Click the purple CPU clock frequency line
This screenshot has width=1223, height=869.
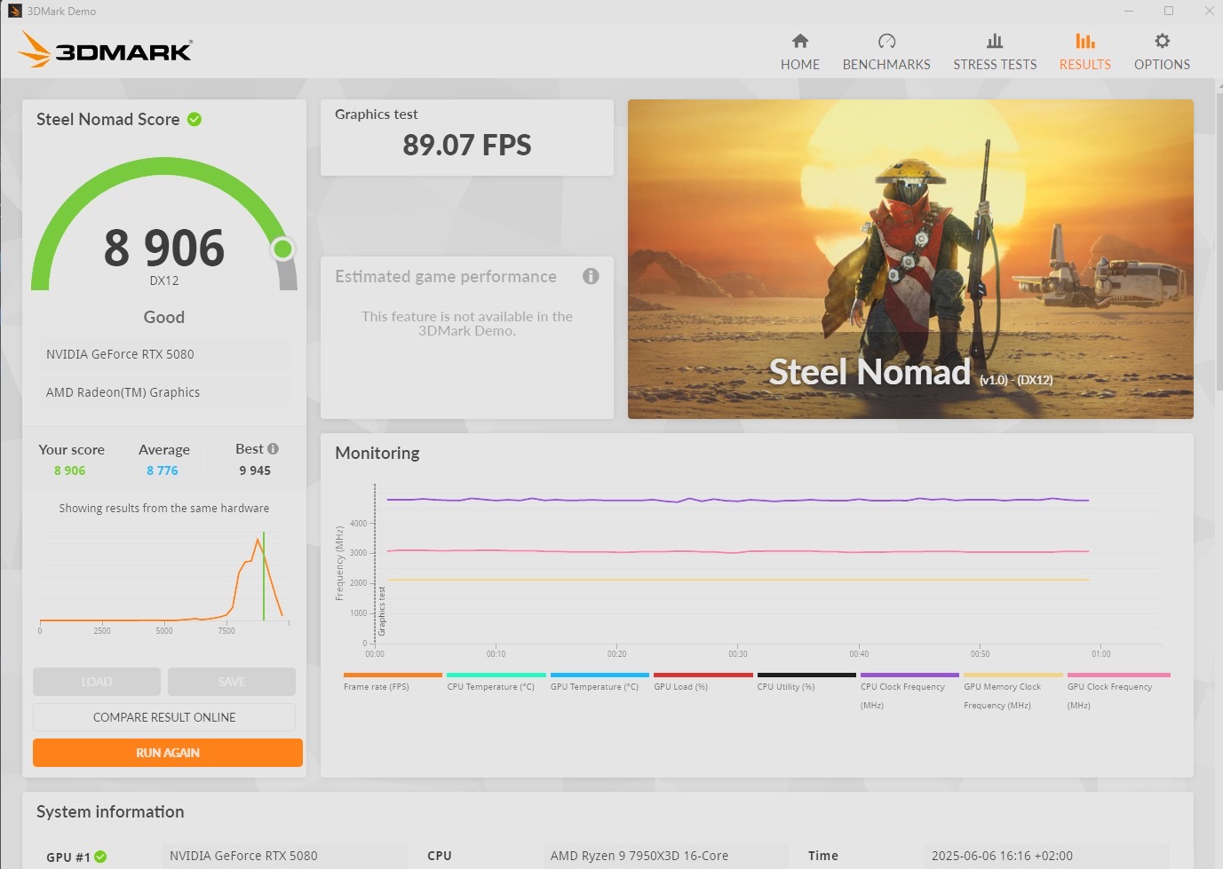coord(737,500)
